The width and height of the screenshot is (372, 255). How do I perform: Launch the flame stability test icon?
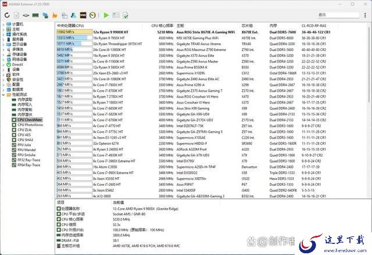[x=55, y=16]
